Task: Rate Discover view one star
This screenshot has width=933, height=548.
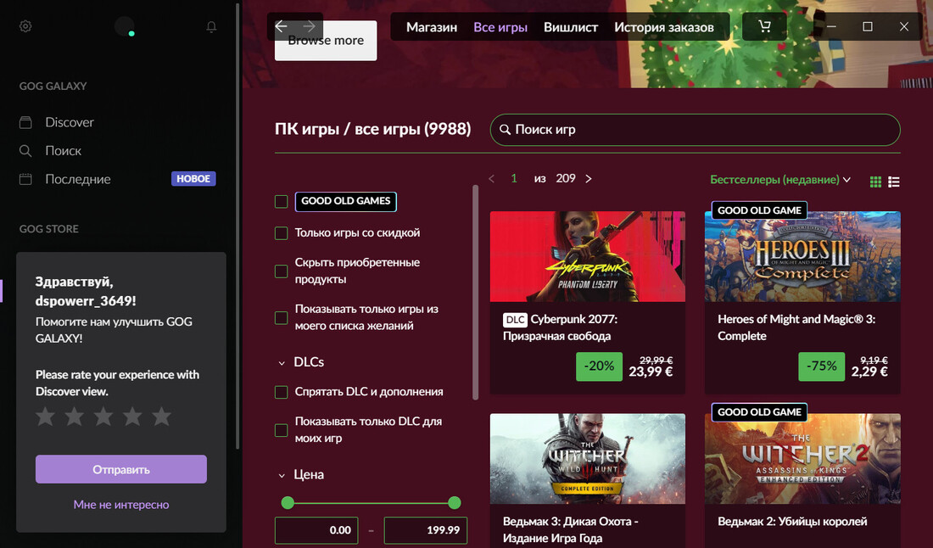Action: click(45, 417)
